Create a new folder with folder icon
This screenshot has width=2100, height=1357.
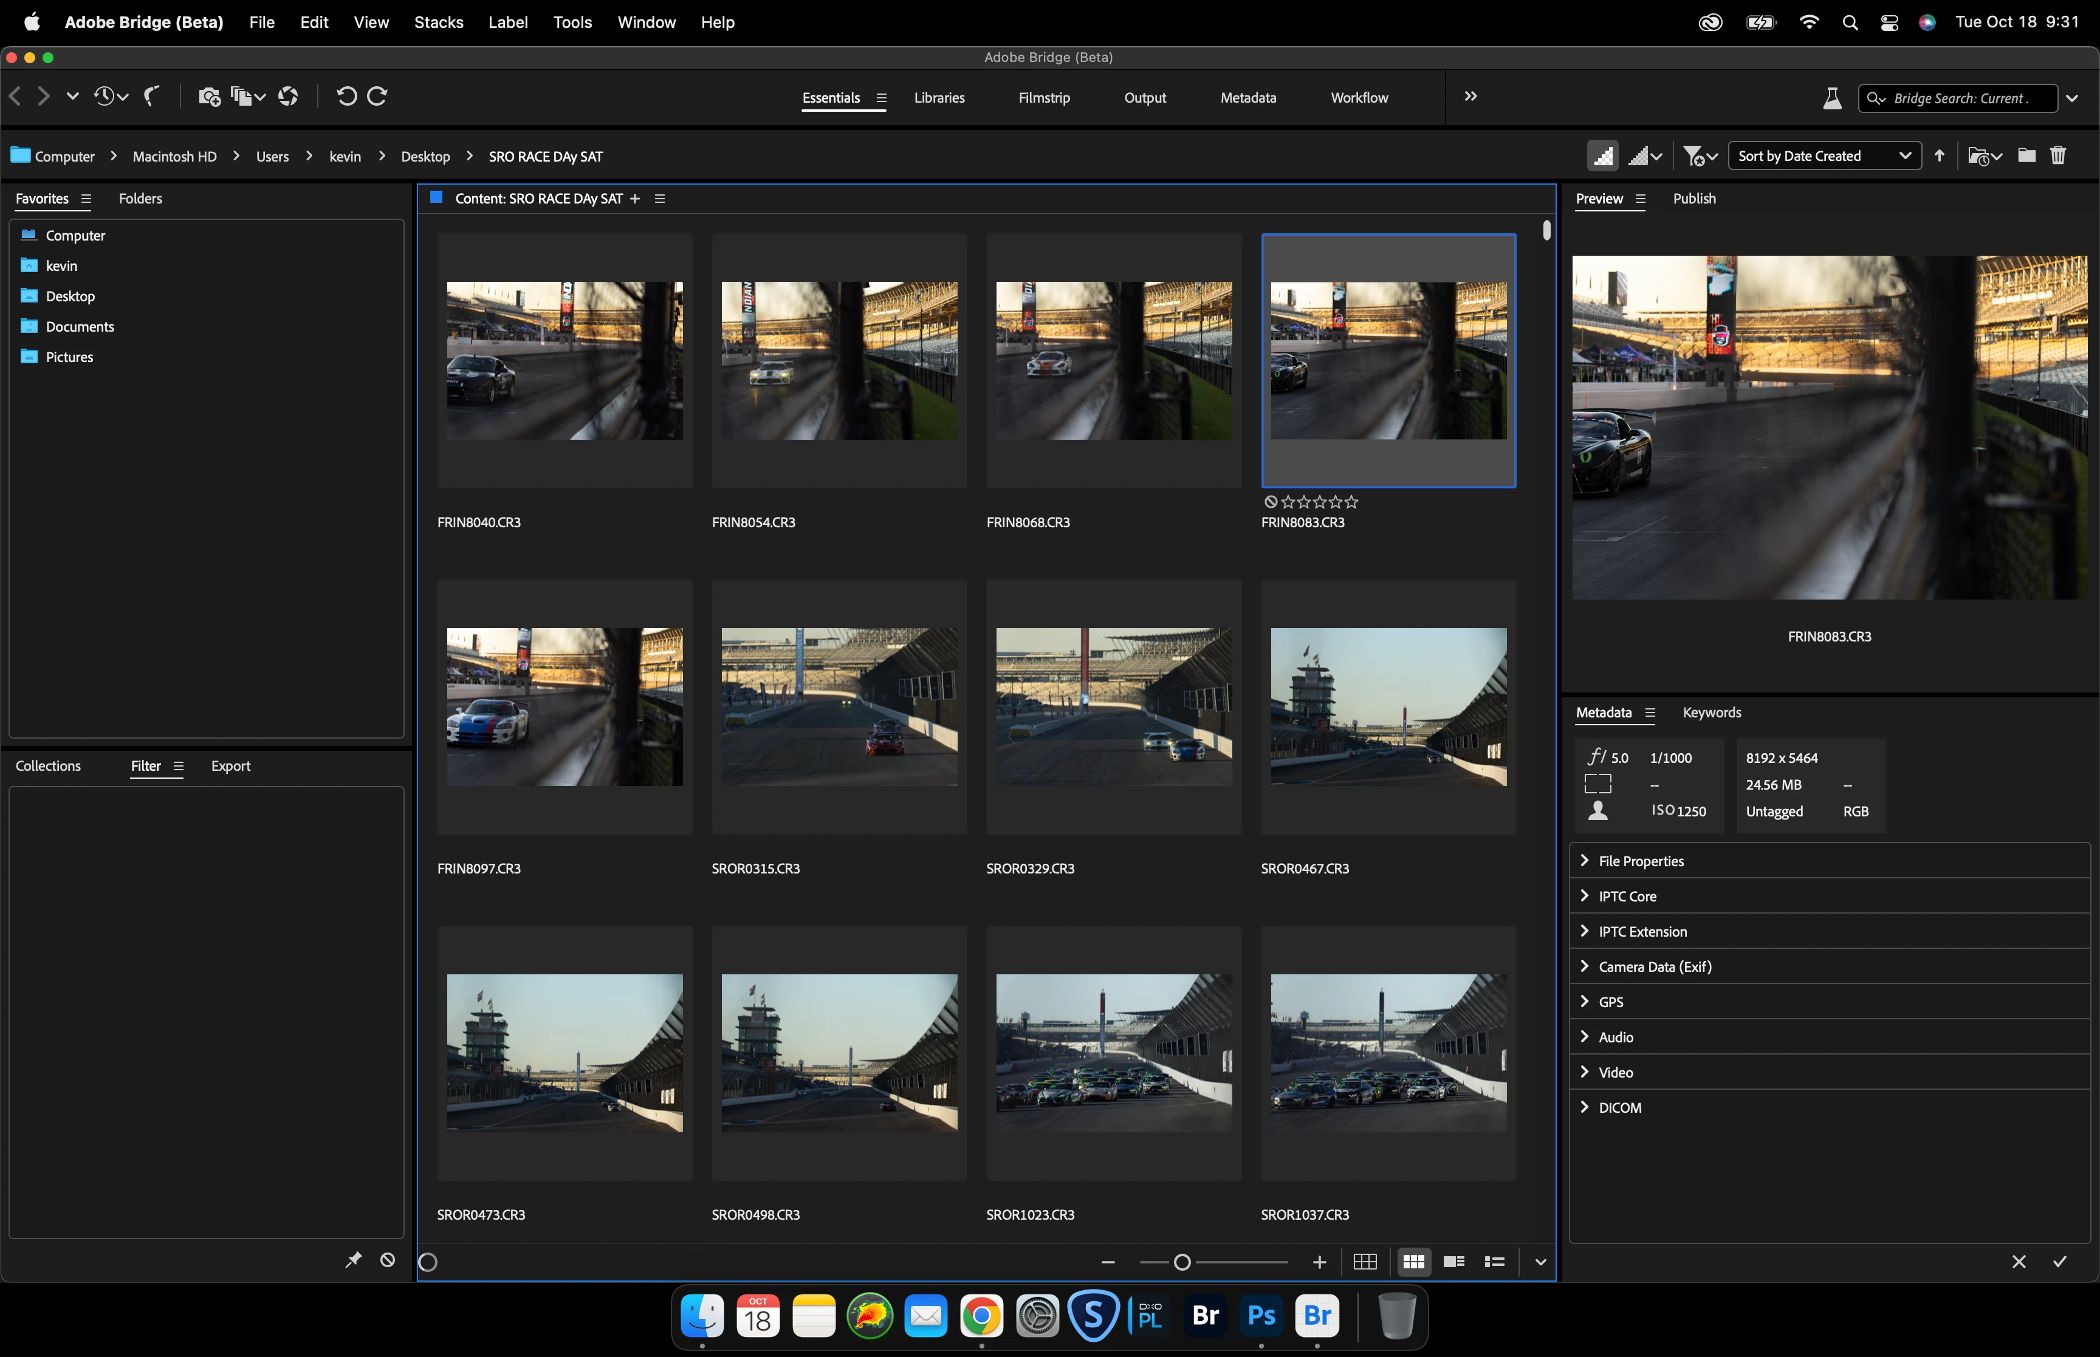[x=2027, y=156]
